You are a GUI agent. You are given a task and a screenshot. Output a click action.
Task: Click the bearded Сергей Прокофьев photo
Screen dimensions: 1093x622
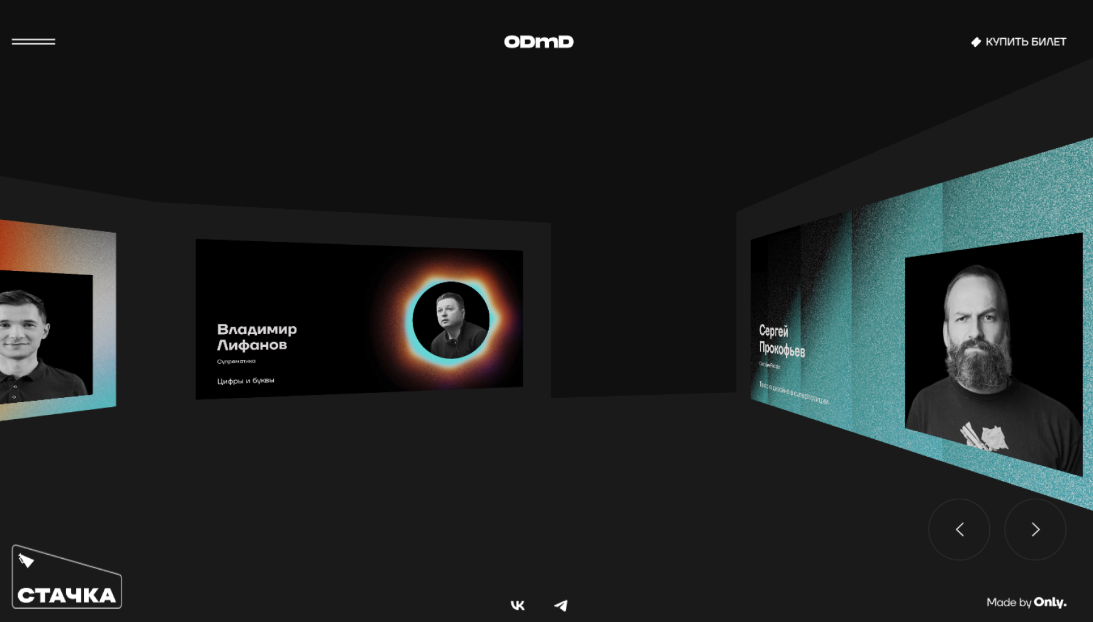pos(990,358)
